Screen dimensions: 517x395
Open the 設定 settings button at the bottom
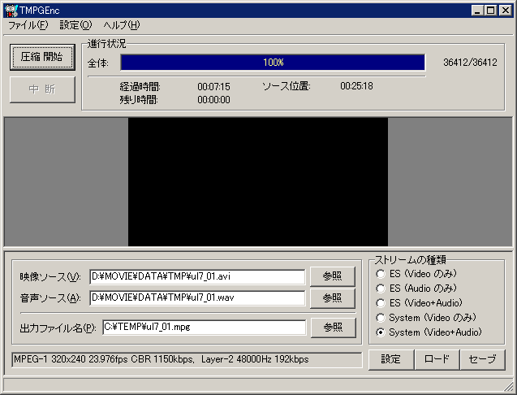click(x=391, y=359)
